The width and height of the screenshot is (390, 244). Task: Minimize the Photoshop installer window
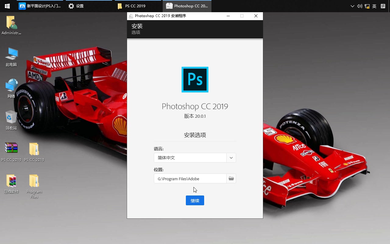[x=228, y=16]
